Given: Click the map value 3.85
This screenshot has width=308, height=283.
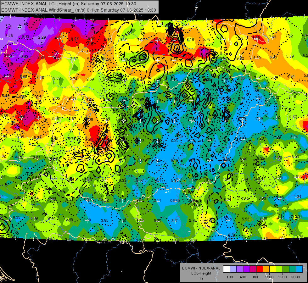Looking at the screenshot, I should coord(105,220).
